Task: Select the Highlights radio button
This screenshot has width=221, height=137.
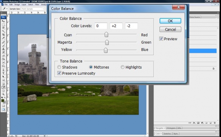Action: (123, 67)
